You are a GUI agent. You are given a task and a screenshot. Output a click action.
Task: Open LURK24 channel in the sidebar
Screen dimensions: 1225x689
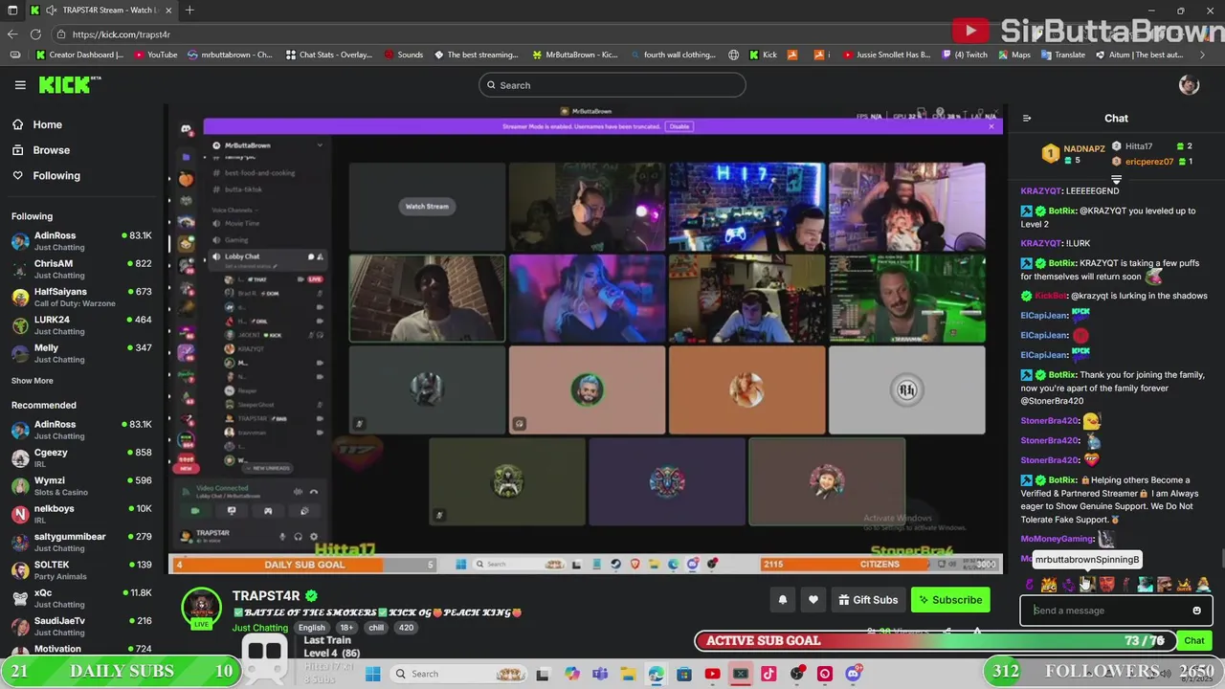82,324
